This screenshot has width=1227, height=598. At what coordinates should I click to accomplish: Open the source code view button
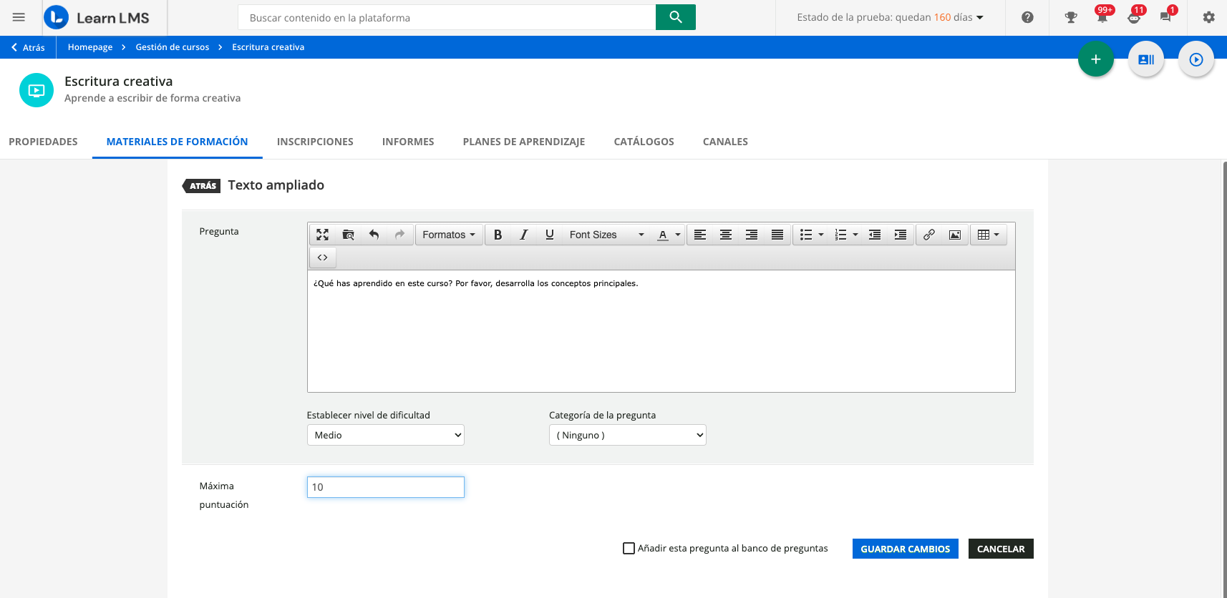click(323, 258)
